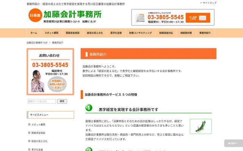Open the スポット顧問 navigation item
243x151 pixels.
click(52, 33)
